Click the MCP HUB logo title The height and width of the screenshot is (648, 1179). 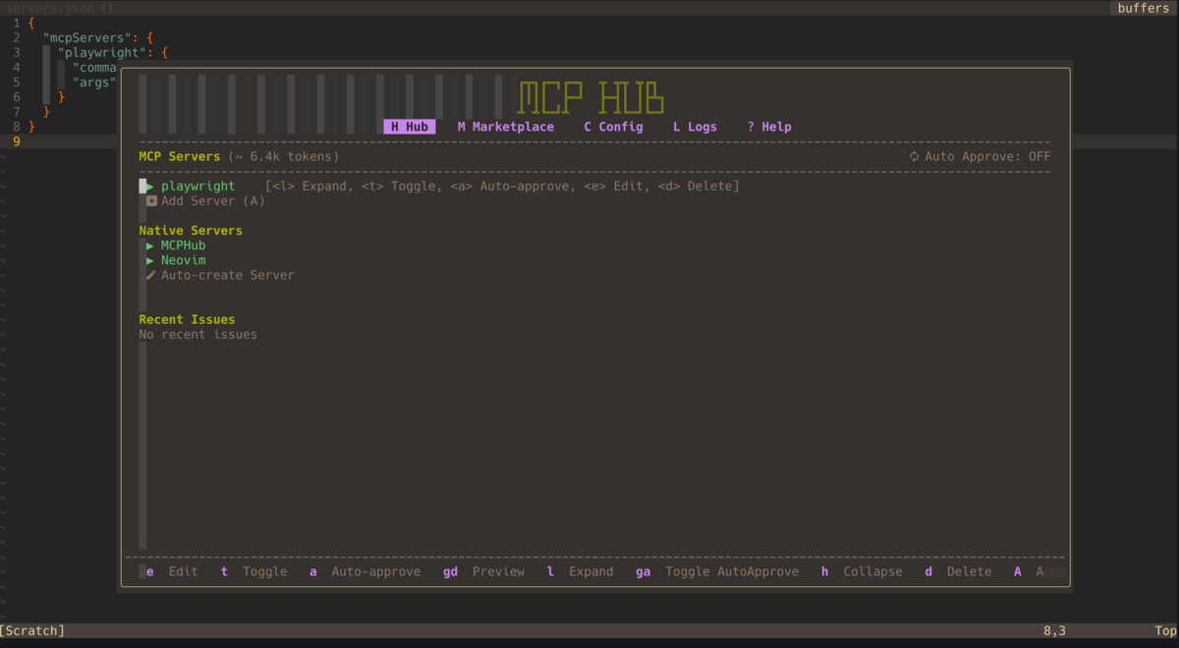pyautogui.click(x=591, y=98)
